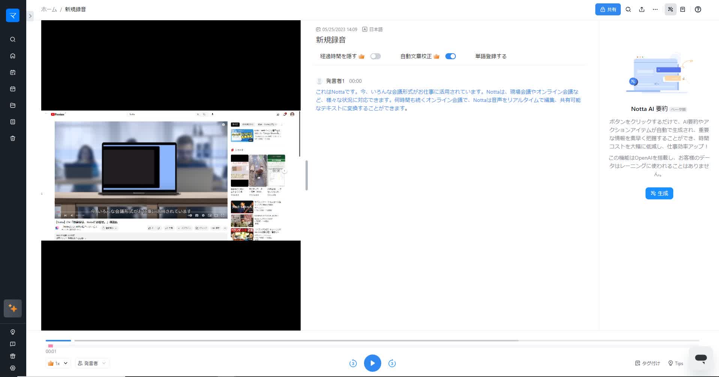Click the date 05/25/2023 14:09
The image size is (719, 377).
click(340, 29)
